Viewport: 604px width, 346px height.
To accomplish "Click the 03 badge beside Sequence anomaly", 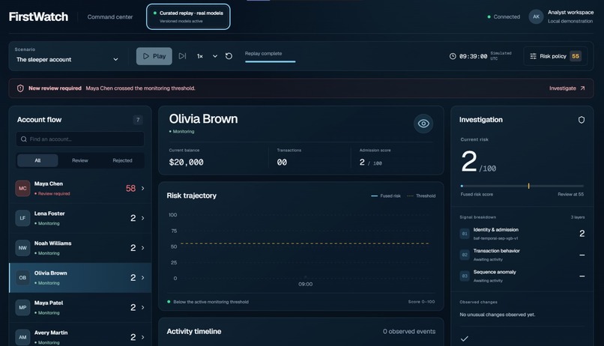I will click(465, 276).
